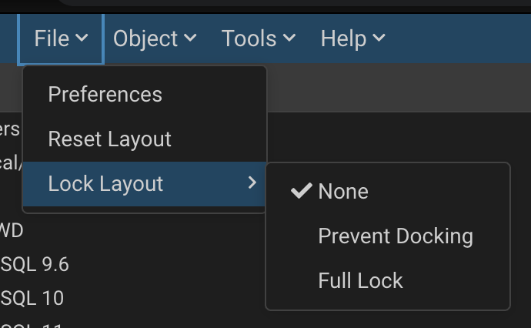
Task: Select the SQL 10 server entry
Action: (32, 298)
